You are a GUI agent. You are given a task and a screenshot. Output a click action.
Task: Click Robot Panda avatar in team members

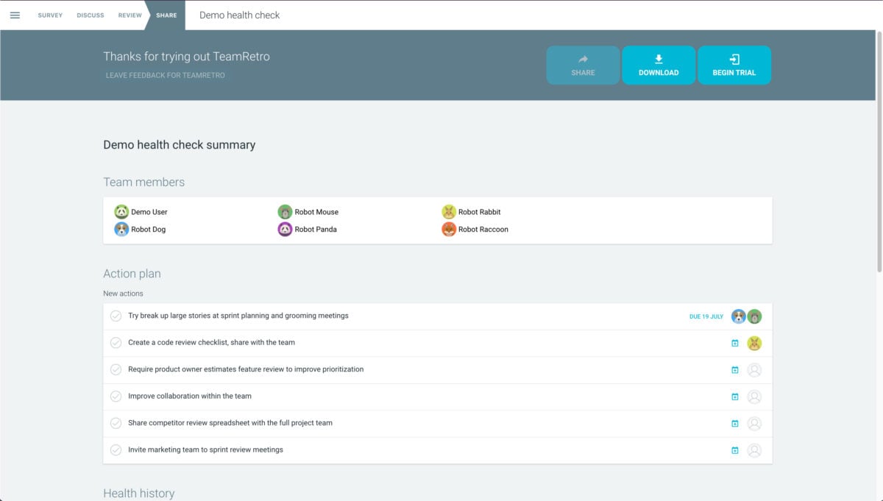285,230
